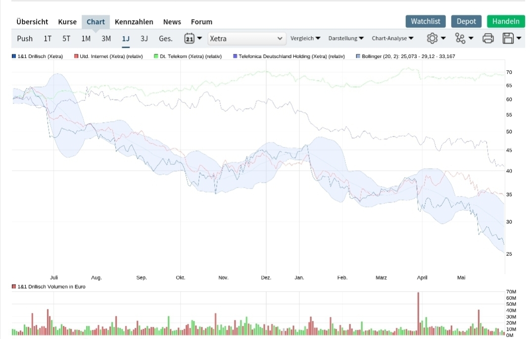This screenshot has height=339, width=530.
Task: Click the 1&1 Drillisch legend color square
Action: pyautogui.click(x=14, y=56)
